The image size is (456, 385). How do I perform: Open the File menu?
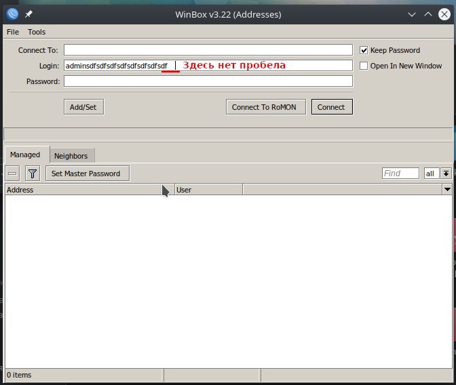pyautogui.click(x=13, y=32)
